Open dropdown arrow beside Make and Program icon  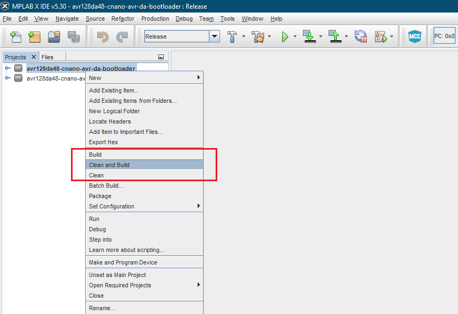click(x=321, y=36)
